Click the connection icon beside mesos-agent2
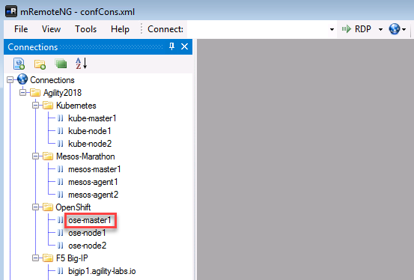This screenshot has height=280, width=414. point(61,195)
